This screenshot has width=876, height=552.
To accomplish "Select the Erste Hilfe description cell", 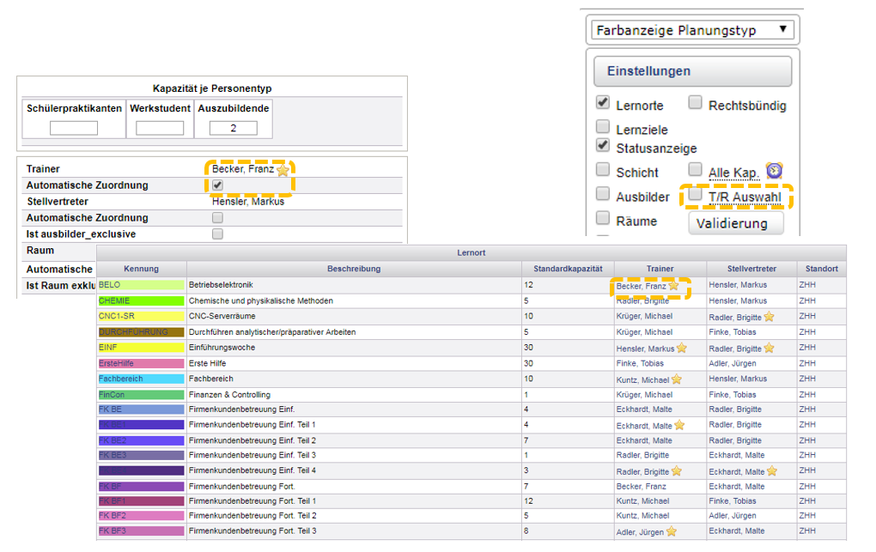I will point(354,363).
